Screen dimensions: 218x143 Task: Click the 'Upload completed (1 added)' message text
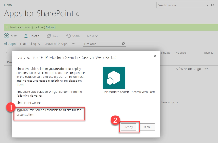[x=26, y=27]
